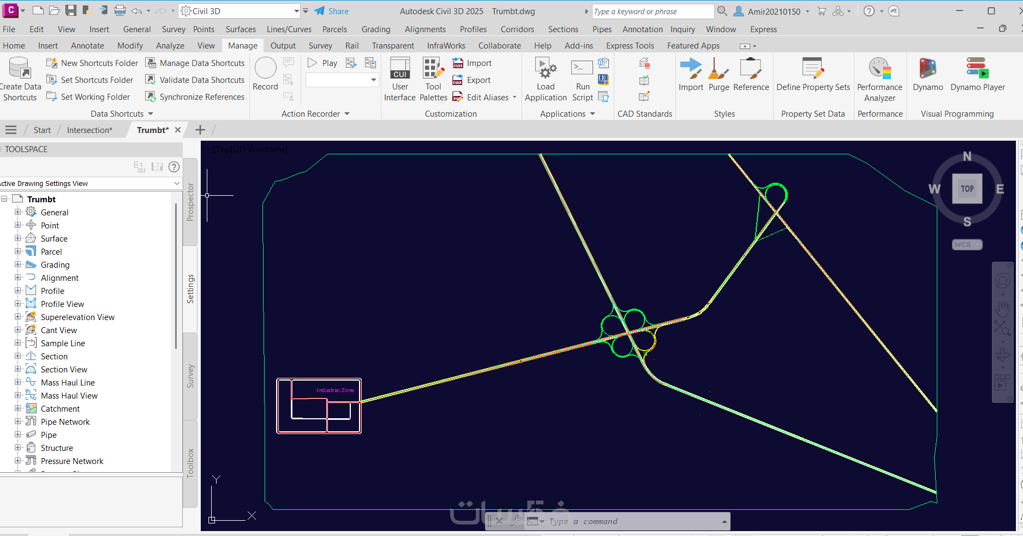This screenshot has width=1023, height=536.
Task: Open the Survey toolspace tab
Action: click(190, 376)
